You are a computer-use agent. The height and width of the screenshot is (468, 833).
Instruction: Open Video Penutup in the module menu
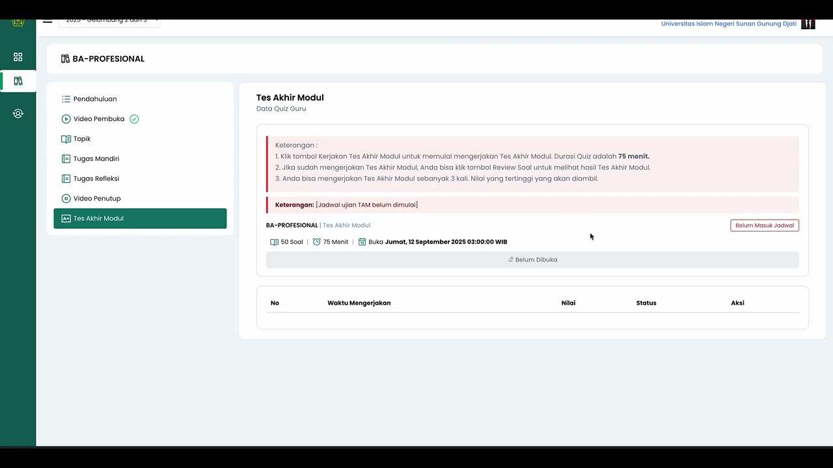[140, 198]
